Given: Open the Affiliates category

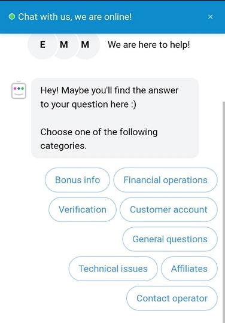Looking at the screenshot, I should coord(189,269).
